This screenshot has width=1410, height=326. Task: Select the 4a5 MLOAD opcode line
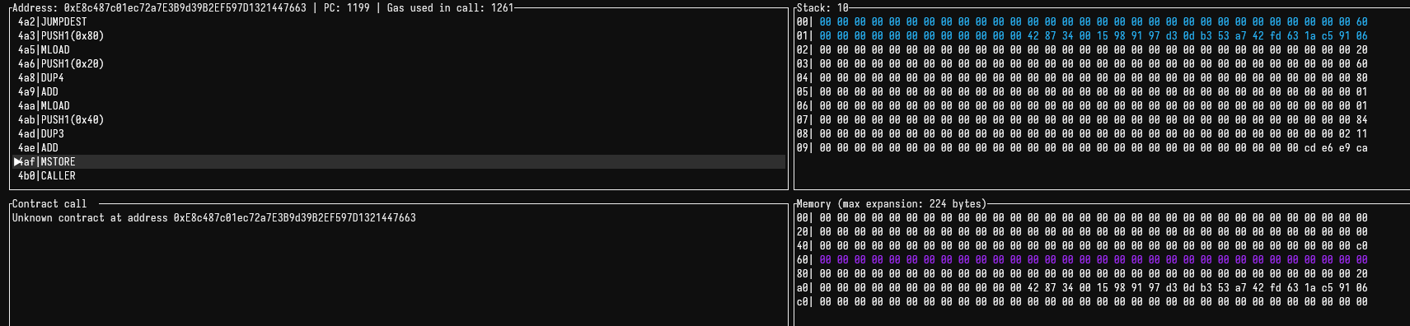pos(44,50)
